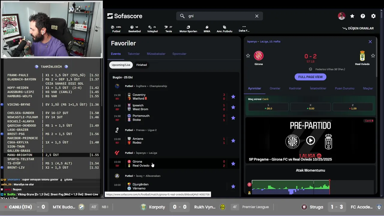Open the Real Oviedo team crest
Image resolution: width=384 pixels, height=216 pixels.
pos(362,56)
